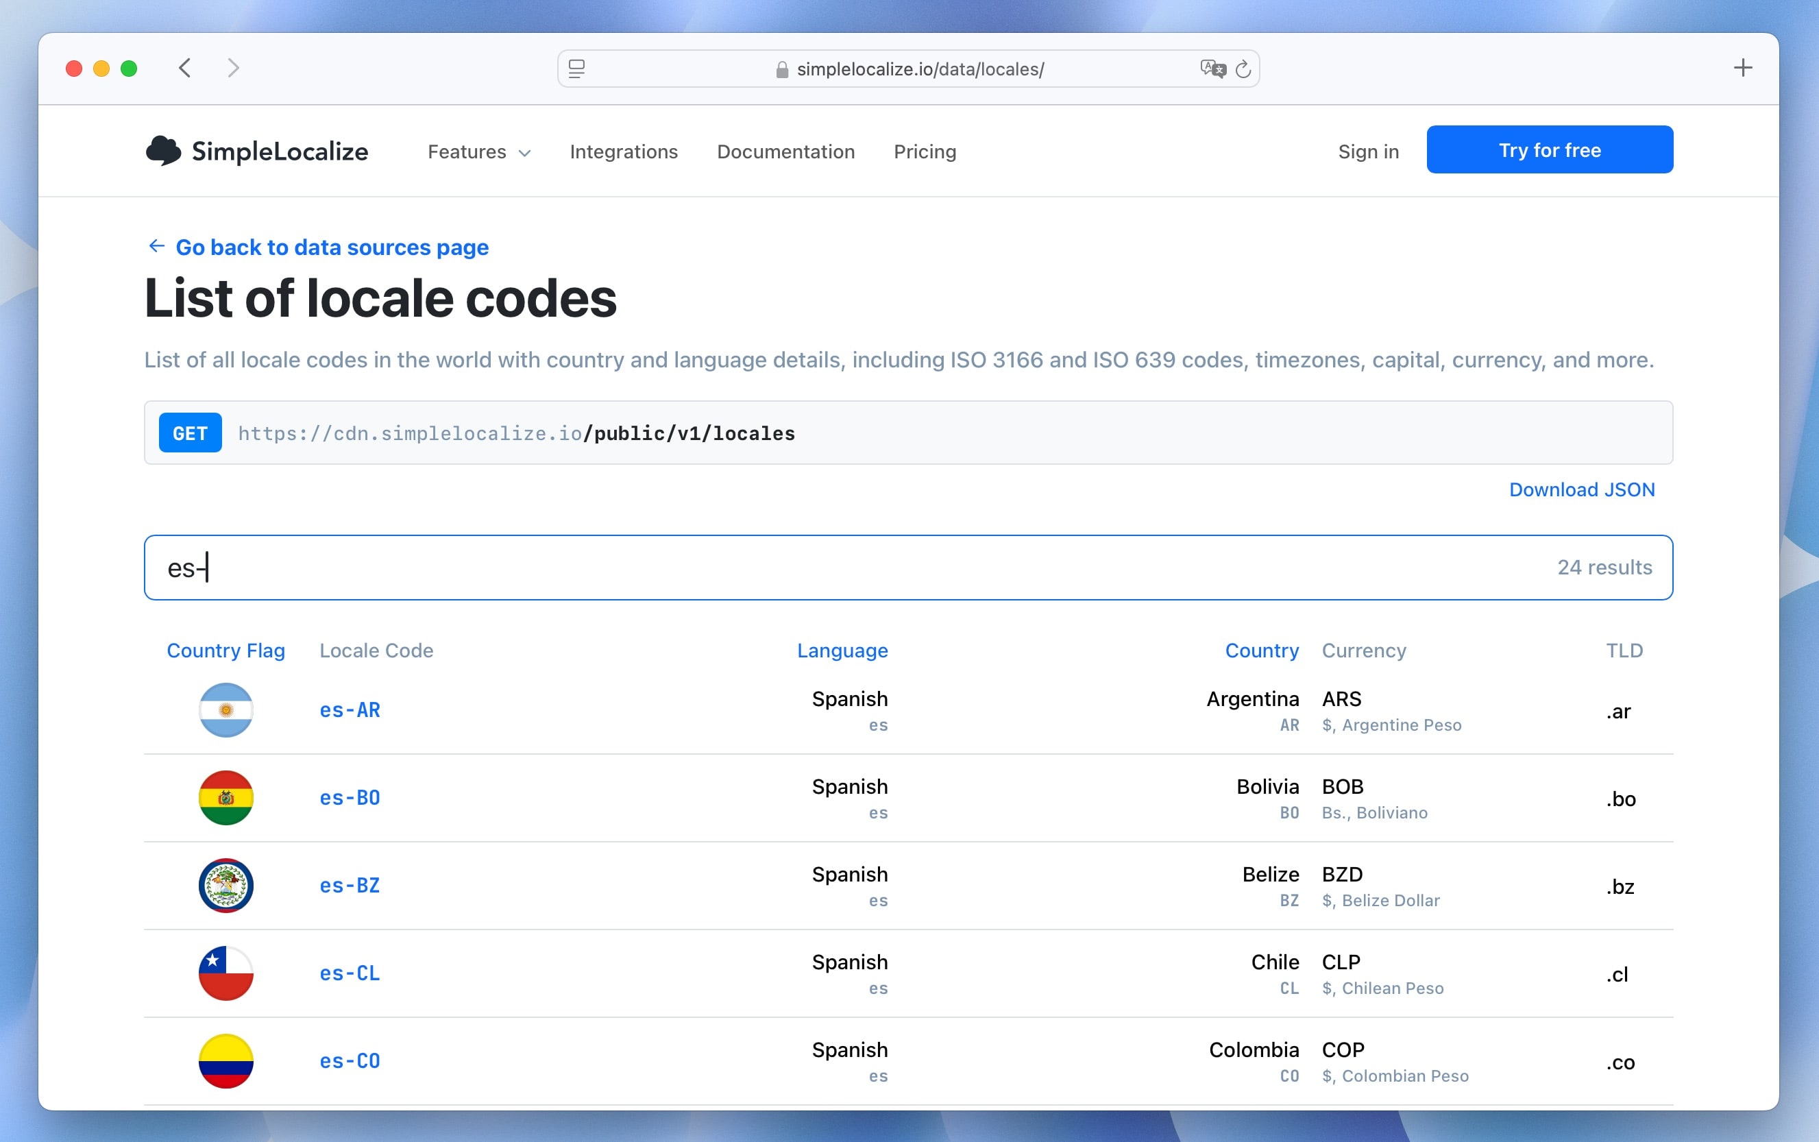Click the Belize country name cell
1819x1142 pixels.
1271,874
